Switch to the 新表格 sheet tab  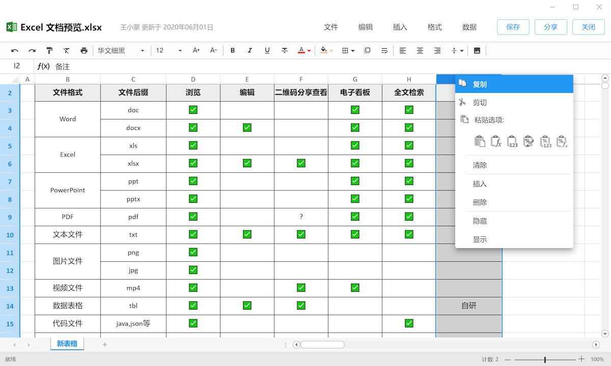(67, 344)
